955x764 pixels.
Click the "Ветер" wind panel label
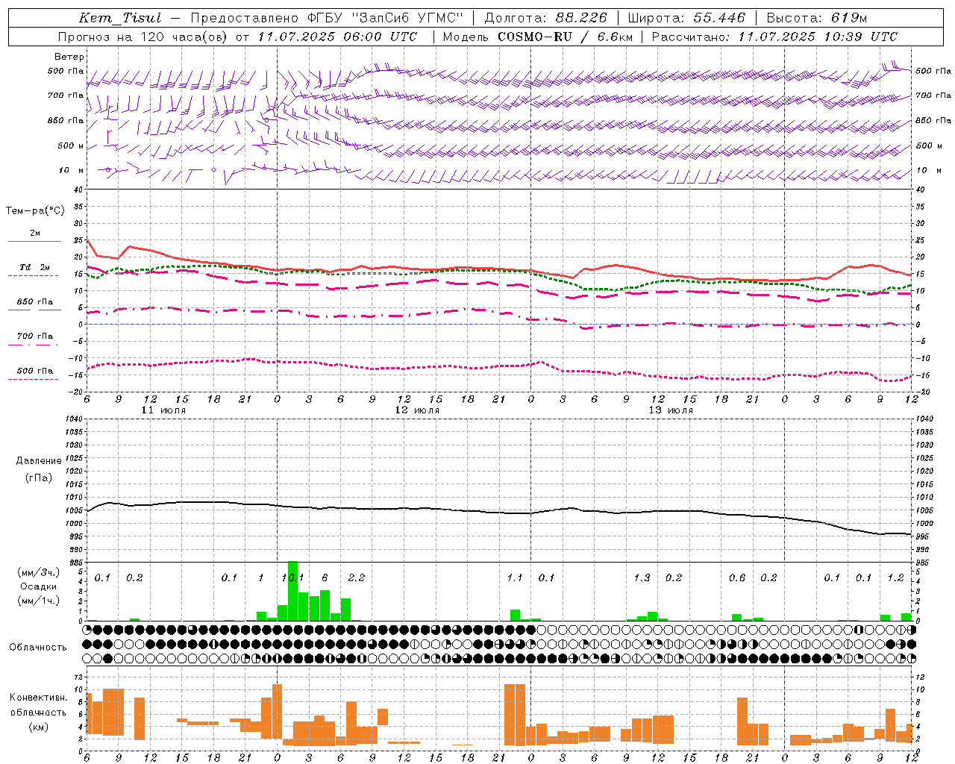[69, 57]
